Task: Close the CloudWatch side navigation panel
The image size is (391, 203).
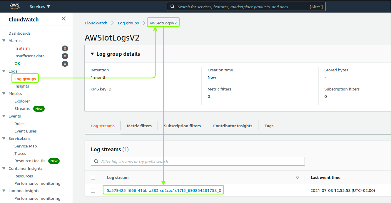Action: (64, 19)
